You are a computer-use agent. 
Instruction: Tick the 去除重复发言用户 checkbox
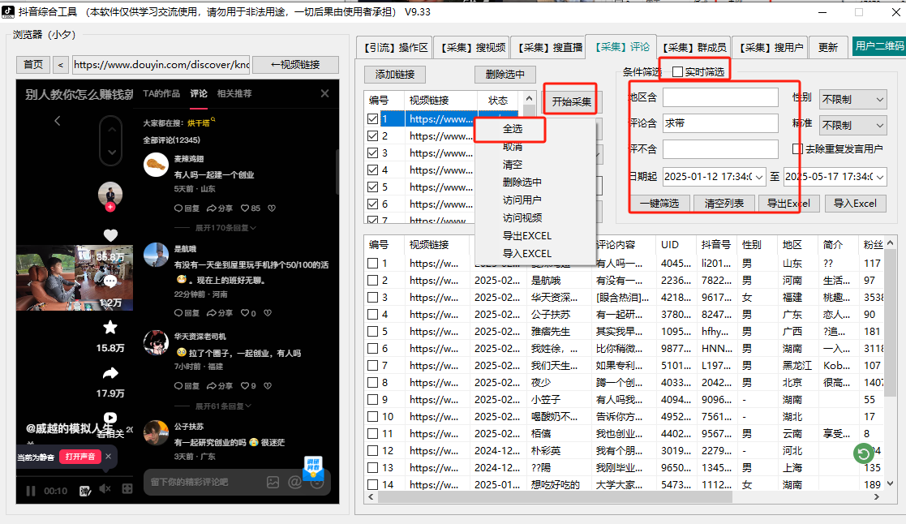798,149
